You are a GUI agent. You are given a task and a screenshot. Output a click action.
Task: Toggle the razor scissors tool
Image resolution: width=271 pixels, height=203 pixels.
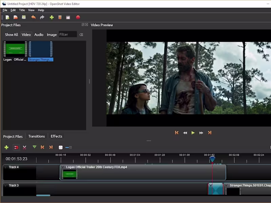click(25, 148)
